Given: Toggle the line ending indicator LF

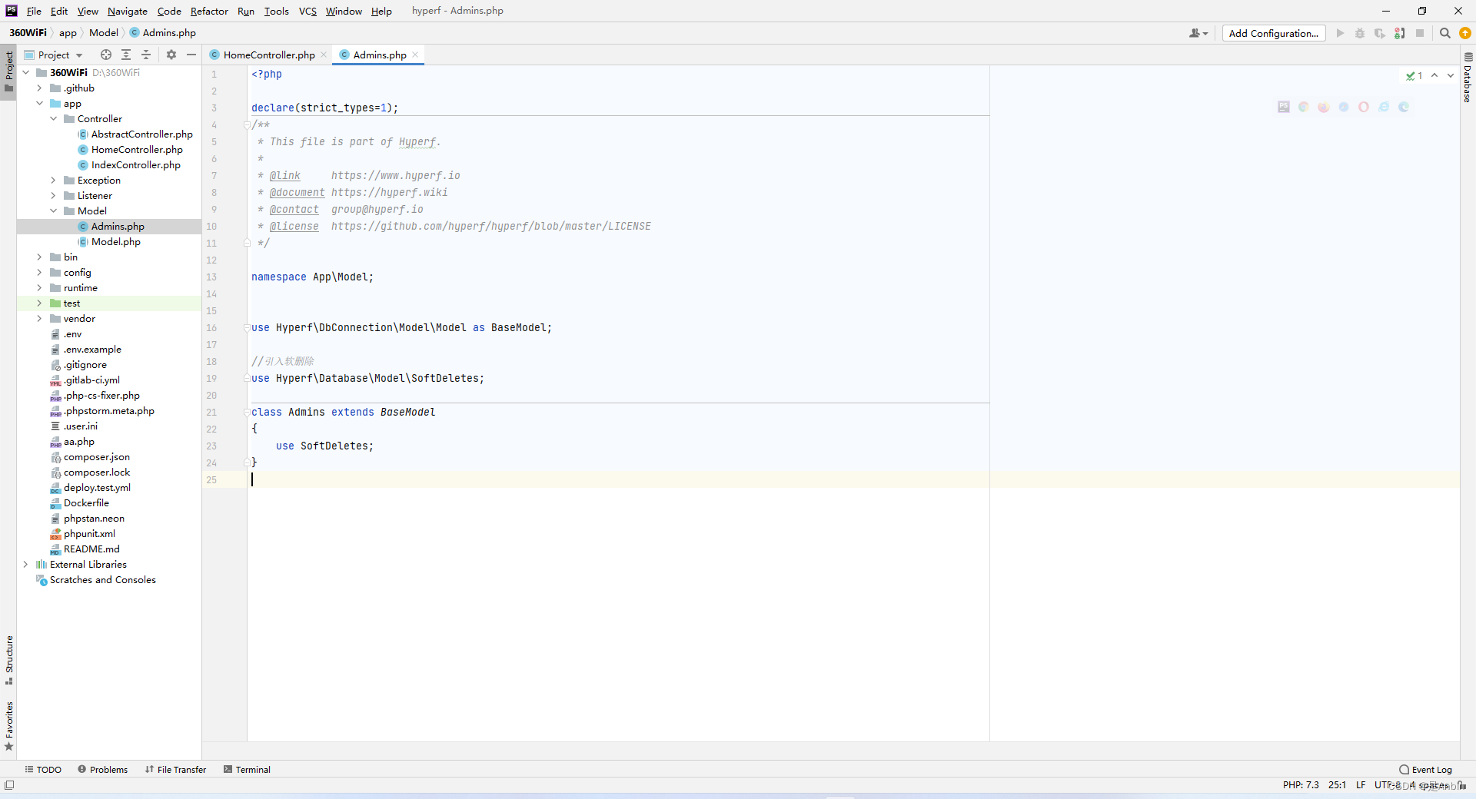Looking at the screenshot, I should pyautogui.click(x=1361, y=784).
